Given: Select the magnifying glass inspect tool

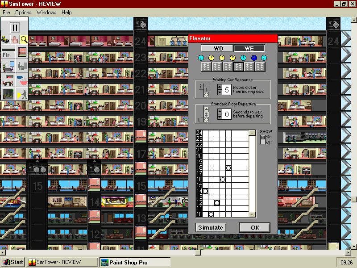Looking at the screenshot, I should click(24, 40).
